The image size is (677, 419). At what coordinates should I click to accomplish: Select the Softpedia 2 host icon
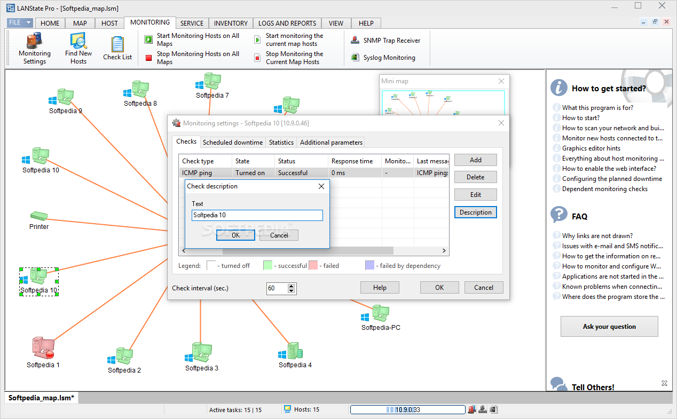click(120, 357)
